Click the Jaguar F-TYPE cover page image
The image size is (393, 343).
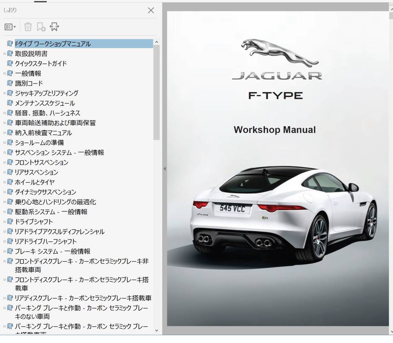click(x=278, y=169)
